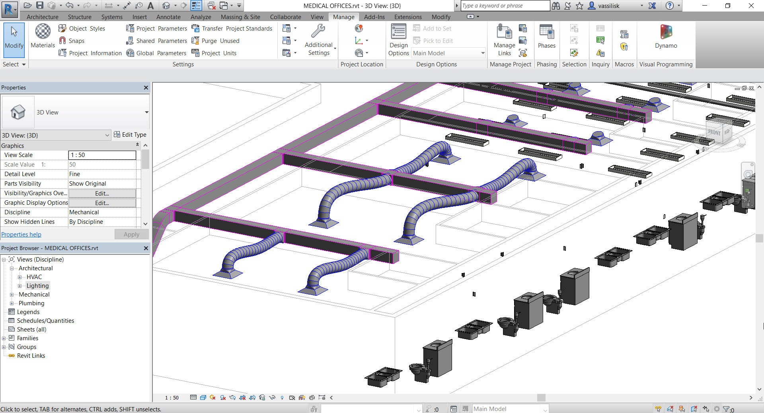764x413 pixels.
Task: Toggle Visual Style in view control bar
Action: coord(203,397)
